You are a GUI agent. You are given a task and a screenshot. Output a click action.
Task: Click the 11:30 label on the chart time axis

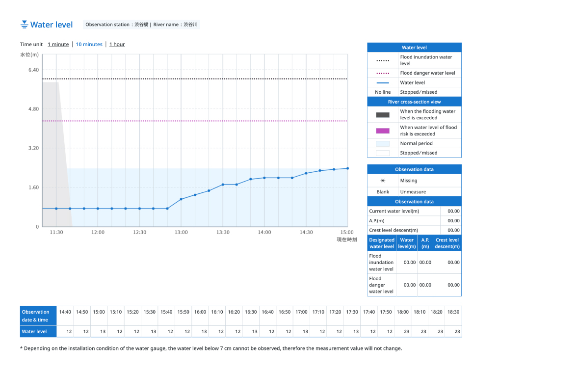point(56,233)
